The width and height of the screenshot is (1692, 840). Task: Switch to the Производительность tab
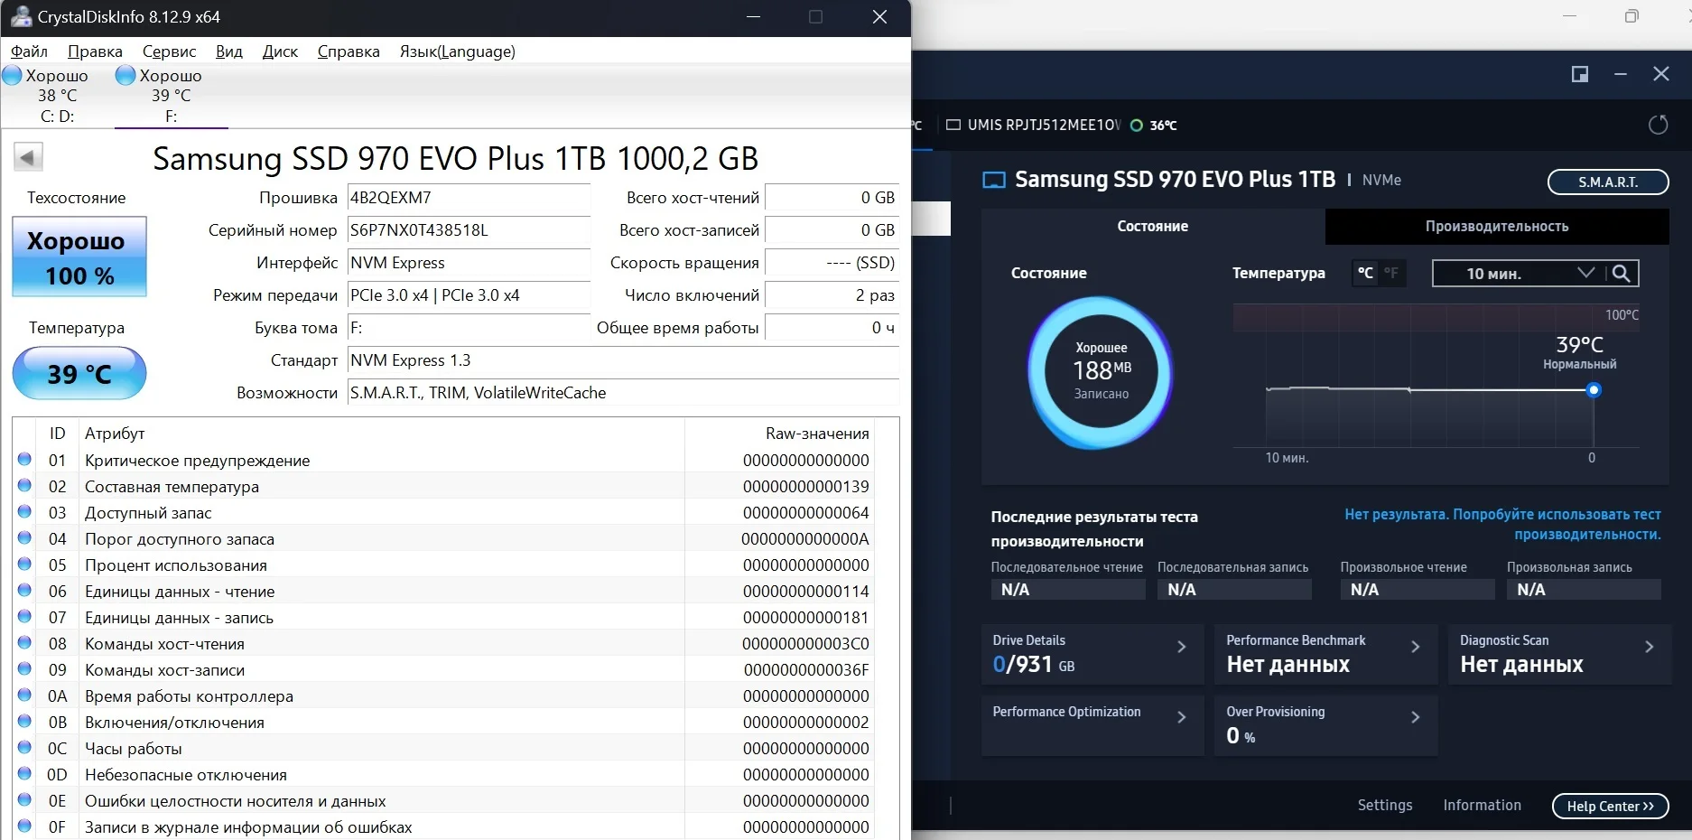1497,226
